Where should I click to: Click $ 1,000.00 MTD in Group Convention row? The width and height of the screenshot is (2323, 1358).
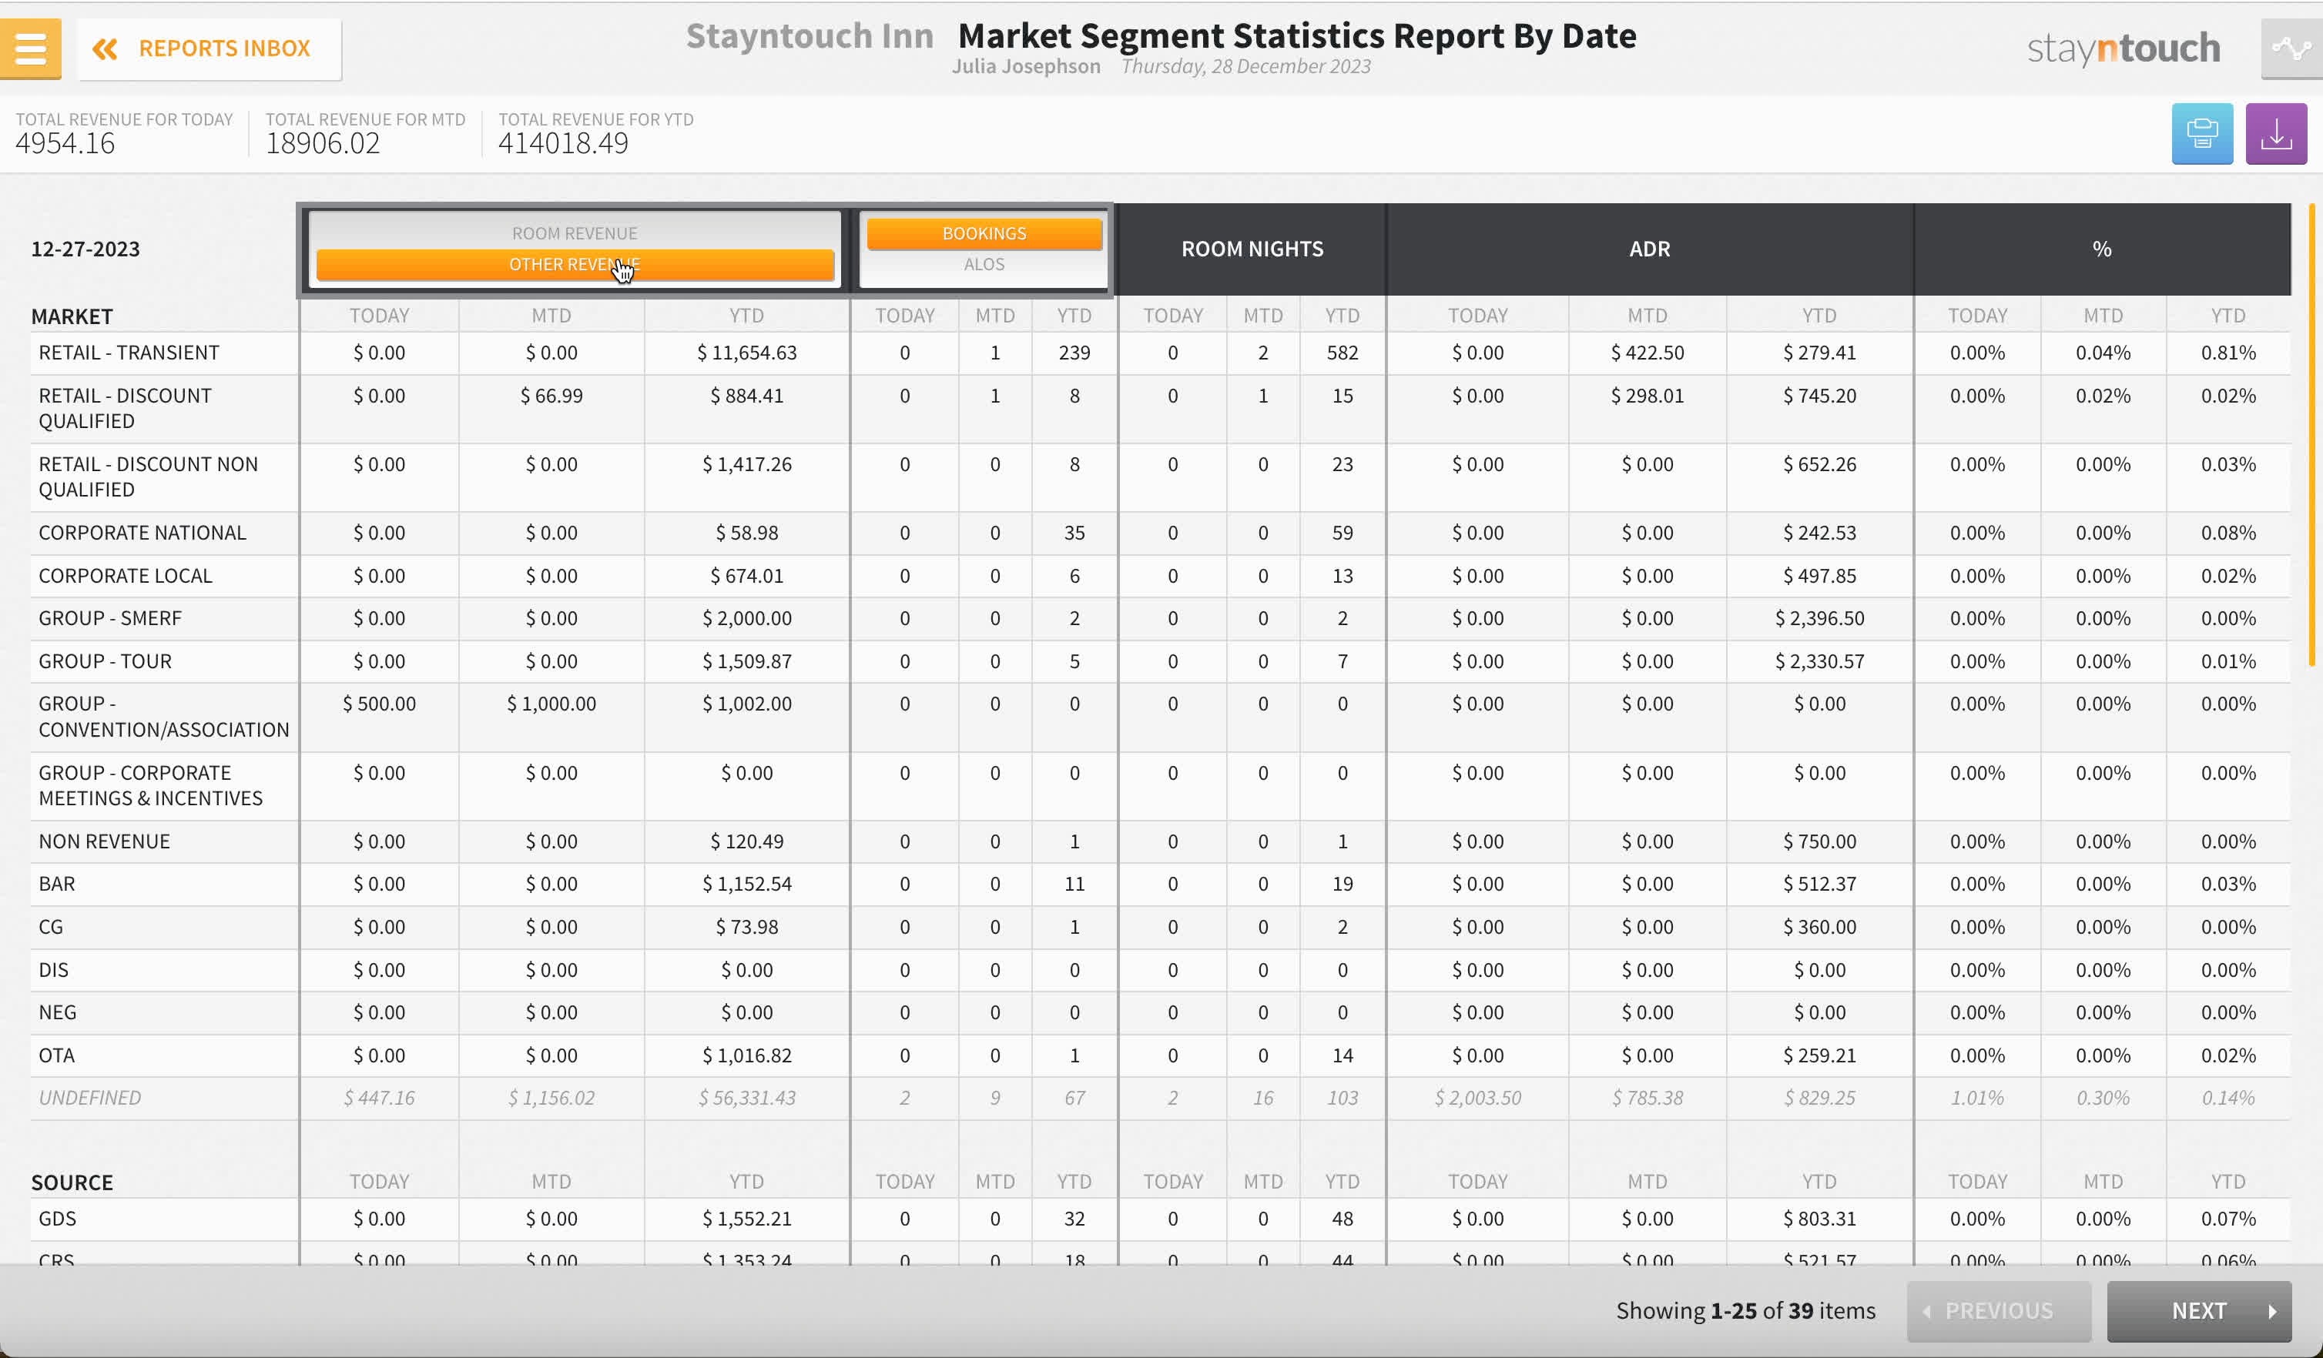551,704
